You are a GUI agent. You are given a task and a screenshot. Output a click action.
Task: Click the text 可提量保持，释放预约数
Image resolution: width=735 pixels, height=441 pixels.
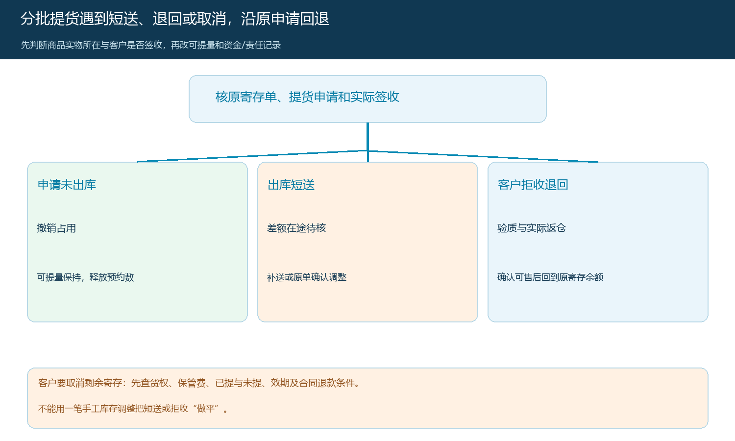click(85, 277)
